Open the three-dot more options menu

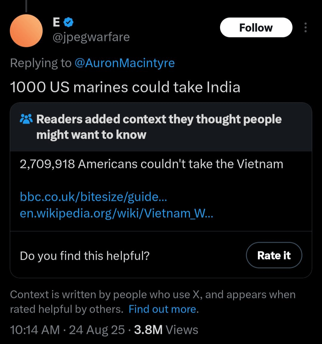pos(305,27)
